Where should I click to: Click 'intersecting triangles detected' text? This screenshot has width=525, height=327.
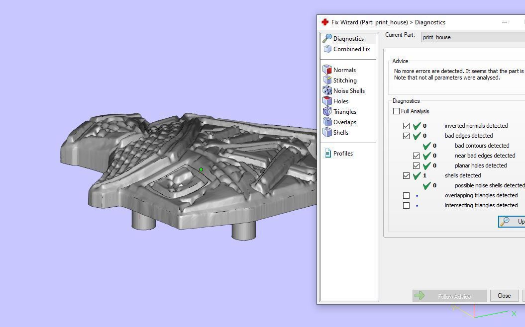tap(481, 205)
